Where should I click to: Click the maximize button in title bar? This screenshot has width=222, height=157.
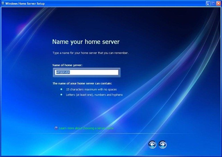point(213,3)
